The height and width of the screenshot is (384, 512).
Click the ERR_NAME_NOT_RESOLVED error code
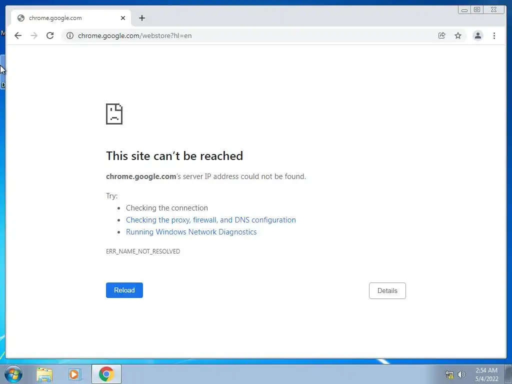tap(143, 251)
